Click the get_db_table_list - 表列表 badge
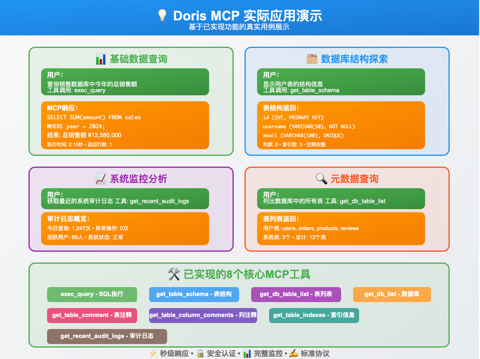 [296, 295]
